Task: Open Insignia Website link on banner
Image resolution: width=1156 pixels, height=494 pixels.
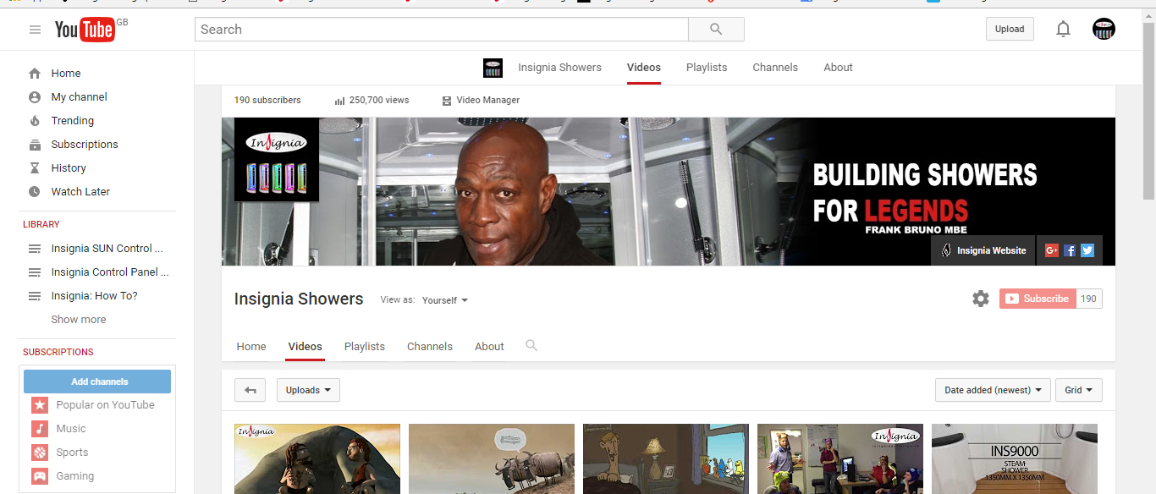Action: (983, 250)
